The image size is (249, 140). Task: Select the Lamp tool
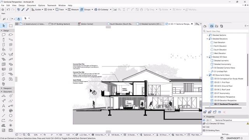point(11,49)
